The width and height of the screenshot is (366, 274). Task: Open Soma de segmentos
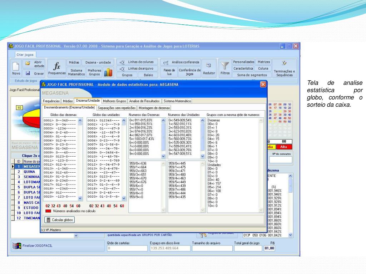tap(252, 75)
